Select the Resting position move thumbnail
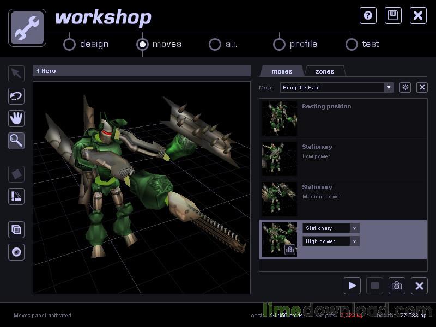 [x=279, y=119]
